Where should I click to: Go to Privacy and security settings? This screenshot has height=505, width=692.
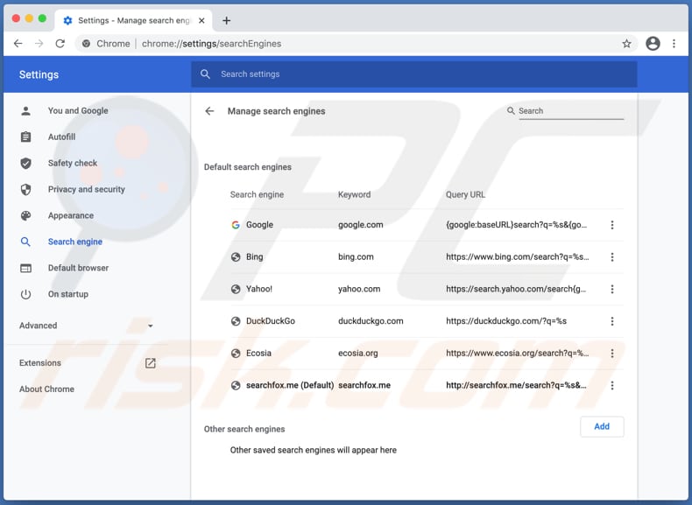click(86, 189)
